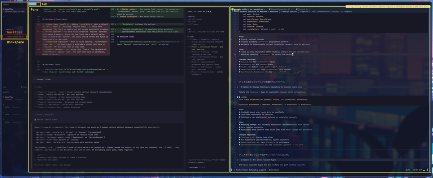Switch to the Request.kt editor tab
Screen dimensions: 433x178
(302, 9)
